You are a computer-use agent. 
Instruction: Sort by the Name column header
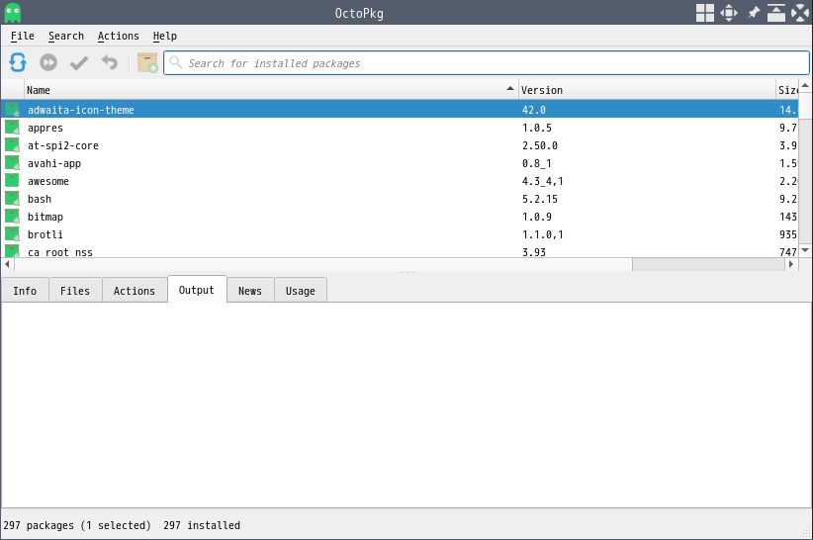coord(271,90)
